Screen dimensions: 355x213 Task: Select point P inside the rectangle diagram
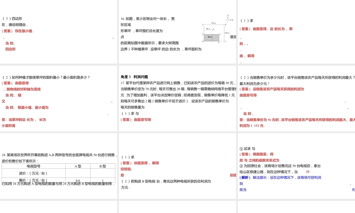(212, 30)
